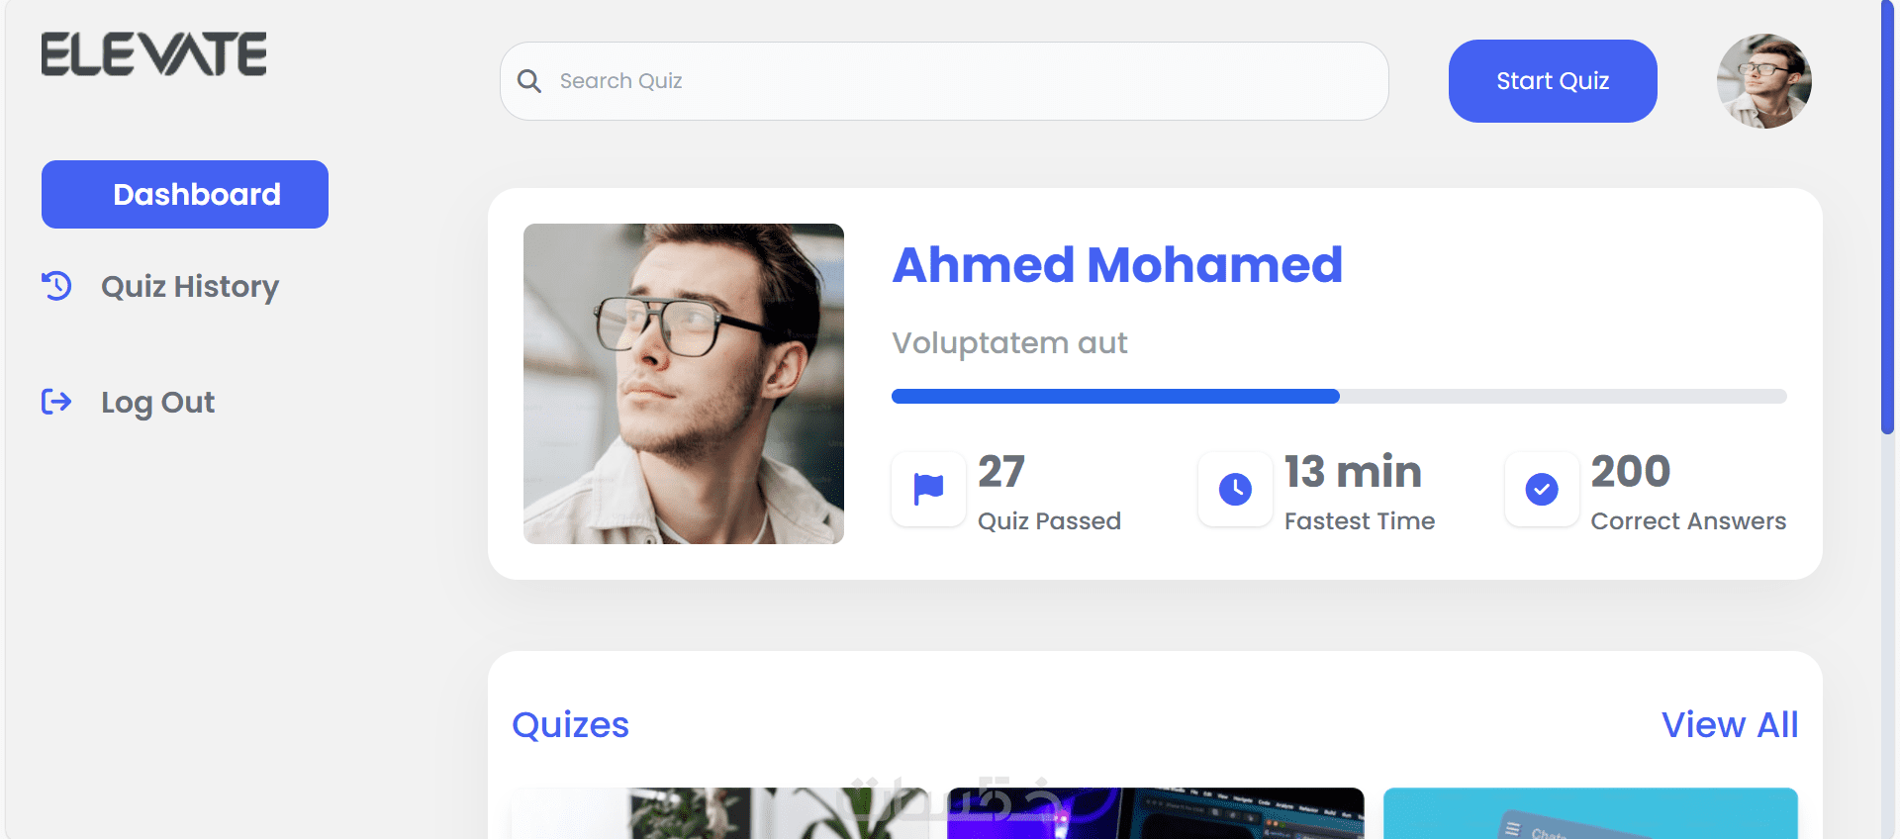This screenshot has height=839, width=1900.
Task: Click the page vertical scrollbar
Action: click(x=1887, y=218)
